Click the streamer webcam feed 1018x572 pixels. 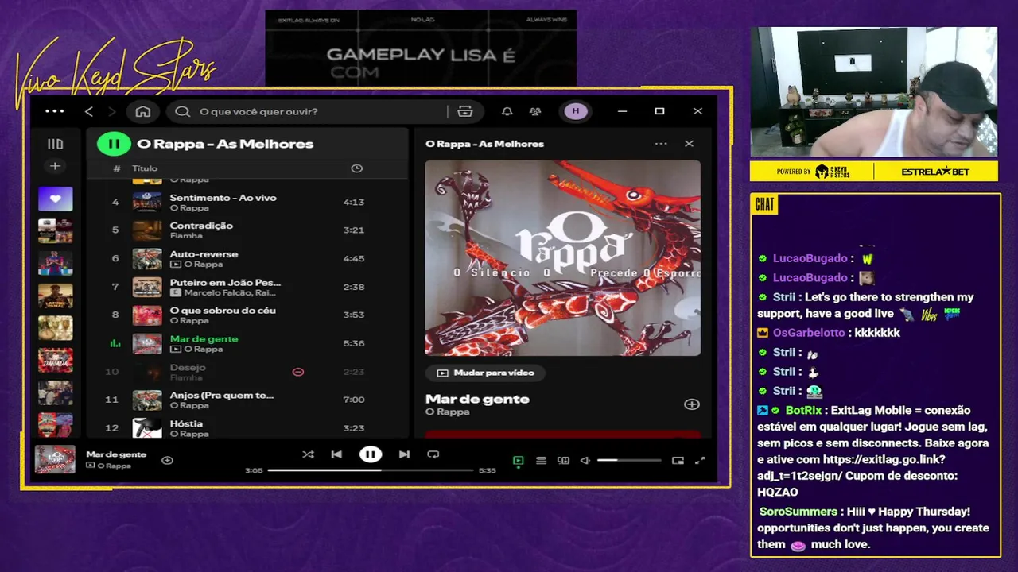click(873, 92)
